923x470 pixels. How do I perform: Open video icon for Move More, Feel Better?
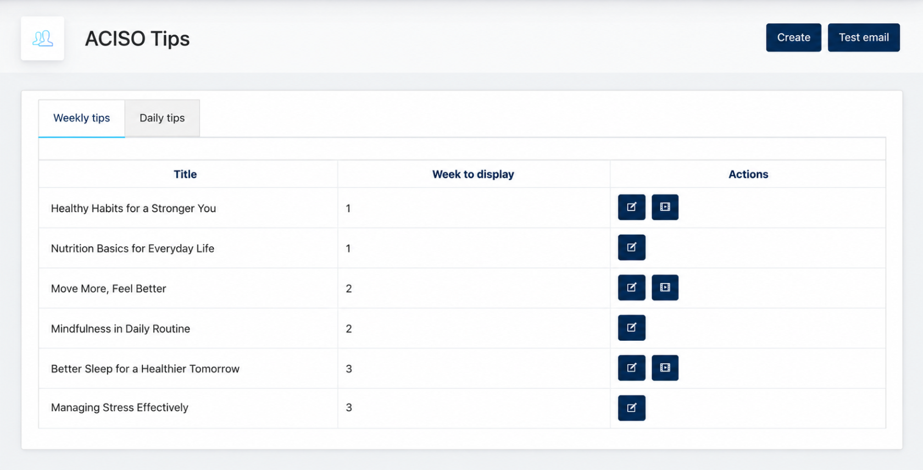click(x=665, y=287)
